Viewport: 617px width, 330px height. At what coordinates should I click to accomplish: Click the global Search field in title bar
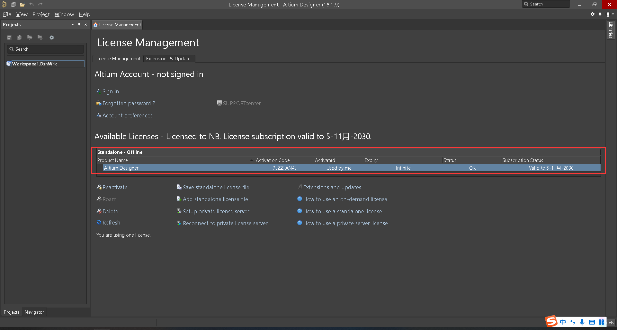(x=546, y=4)
